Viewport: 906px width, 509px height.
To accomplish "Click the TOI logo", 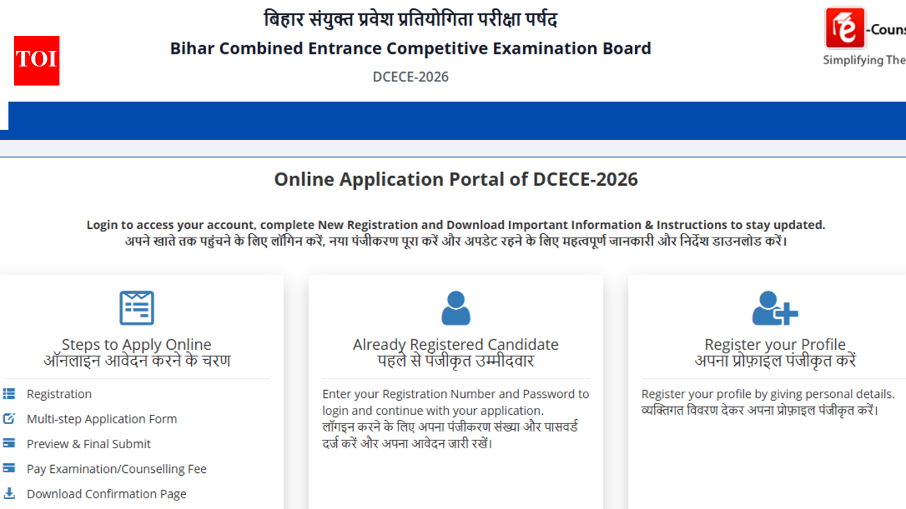I will coord(36,61).
